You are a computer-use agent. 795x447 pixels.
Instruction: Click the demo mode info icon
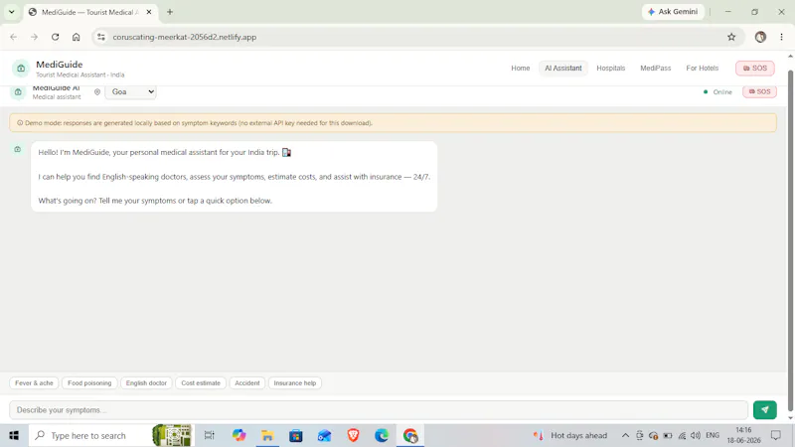(20, 122)
